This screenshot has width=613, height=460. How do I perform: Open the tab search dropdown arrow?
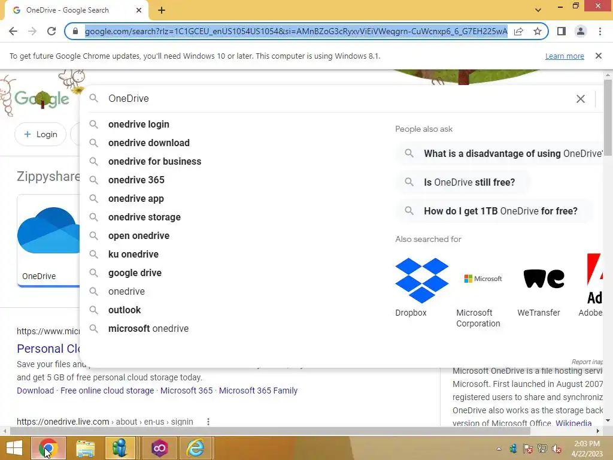(538, 10)
